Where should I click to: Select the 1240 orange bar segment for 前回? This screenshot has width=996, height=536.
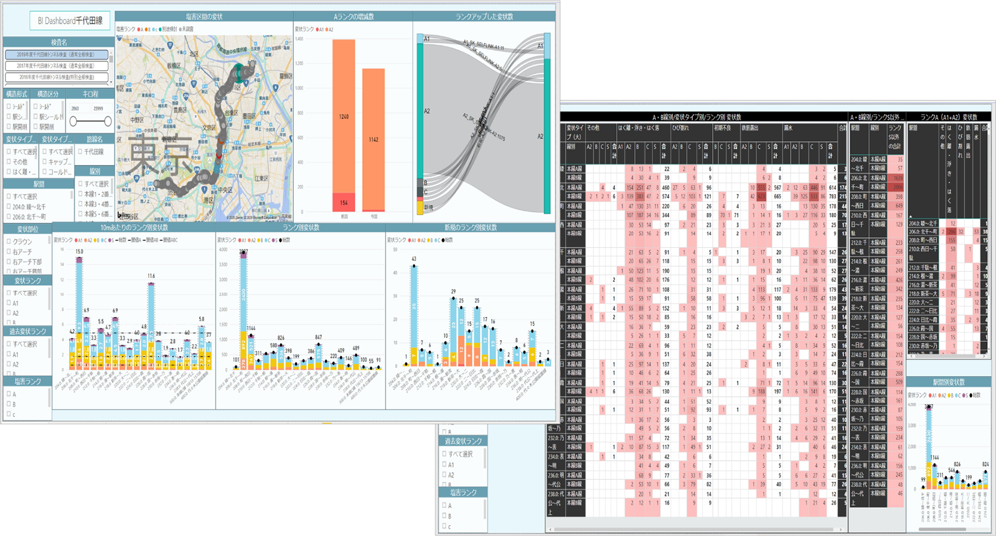pyautogui.click(x=344, y=116)
